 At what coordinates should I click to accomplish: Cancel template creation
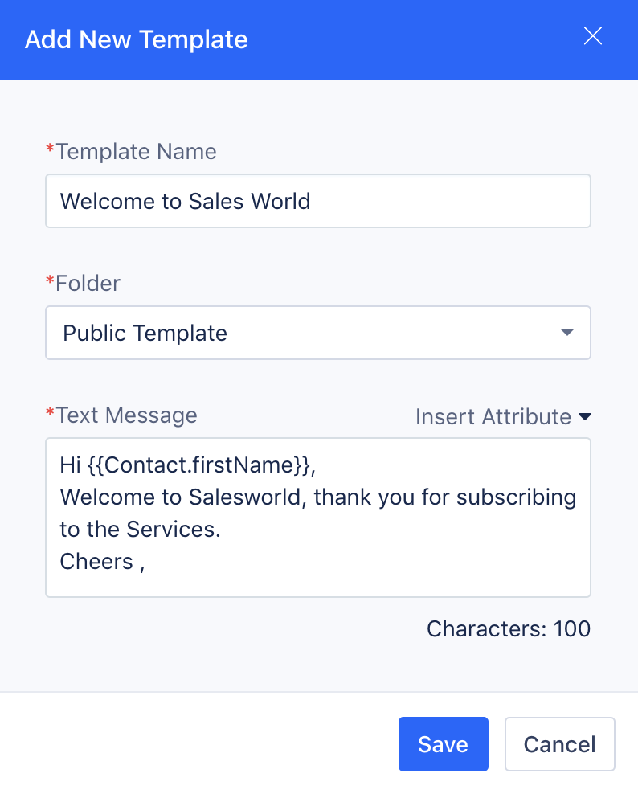(559, 744)
